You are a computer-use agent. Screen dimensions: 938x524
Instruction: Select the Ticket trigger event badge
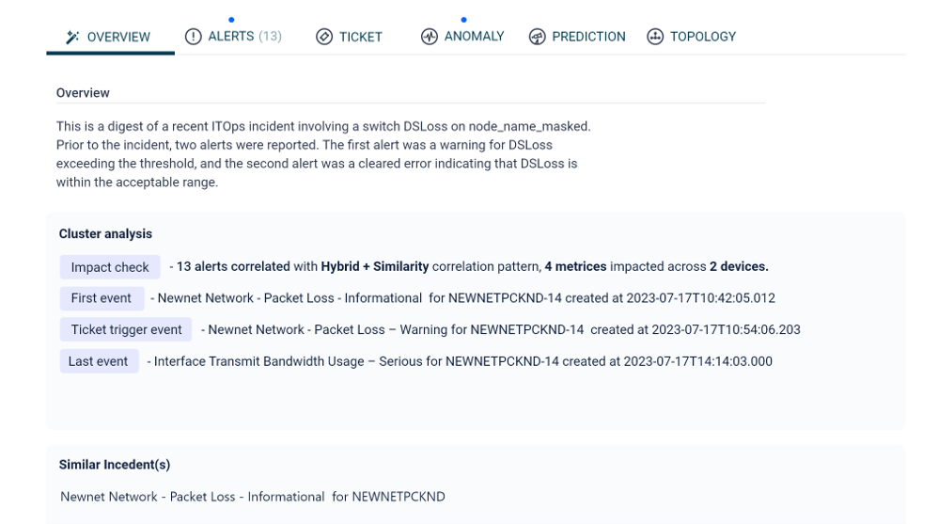tap(126, 330)
